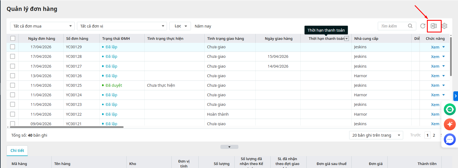The height and width of the screenshot is (168, 458).
Task: Click the search magnifier icon
Action: point(410,26)
